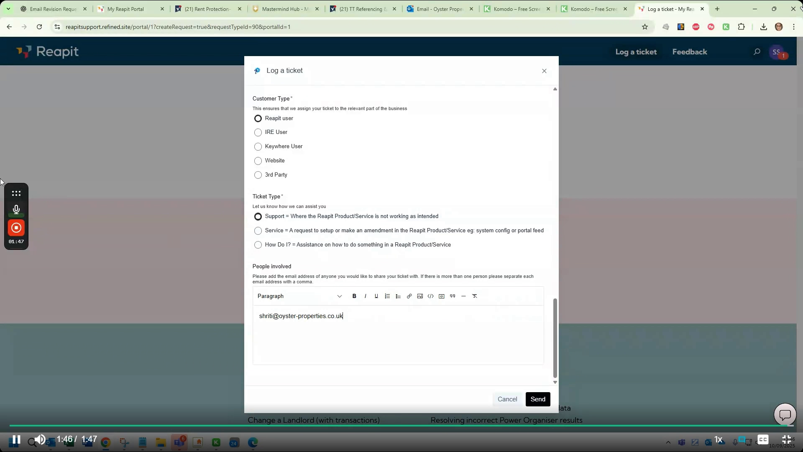Screen dimensions: 803x452
Task: Insert an image into the description
Action: [419, 296]
